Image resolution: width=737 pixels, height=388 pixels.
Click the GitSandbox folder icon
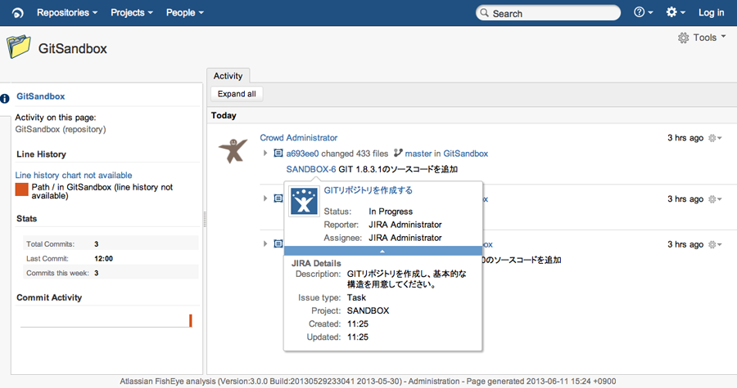point(19,47)
